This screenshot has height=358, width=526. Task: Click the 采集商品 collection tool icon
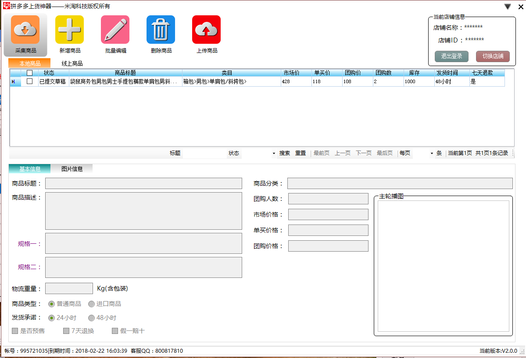click(x=25, y=29)
